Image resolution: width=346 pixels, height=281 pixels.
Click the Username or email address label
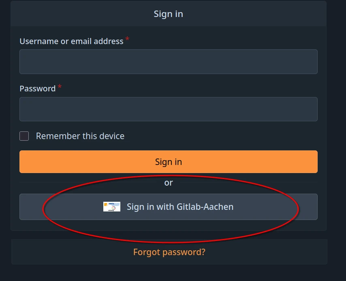(71, 41)
